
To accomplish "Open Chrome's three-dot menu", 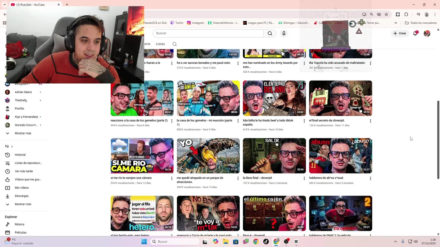I will (x=434, y=14).
